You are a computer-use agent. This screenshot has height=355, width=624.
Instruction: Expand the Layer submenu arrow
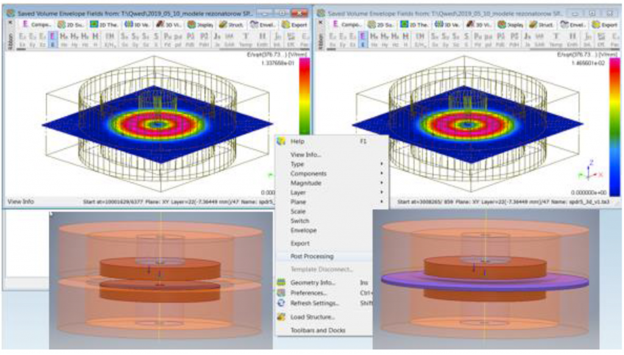[x=381, y=192]
